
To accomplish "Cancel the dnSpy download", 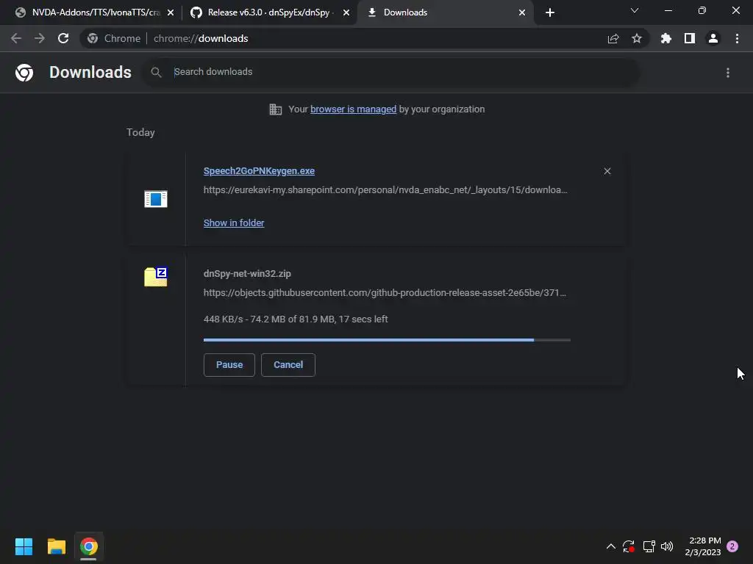I will (288, 365).
